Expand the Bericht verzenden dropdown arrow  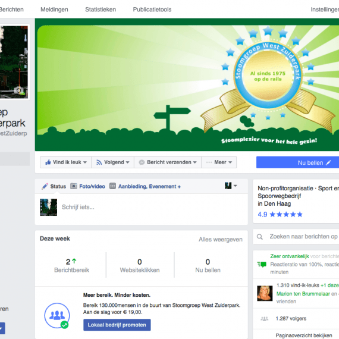click(x=195, y=162)
